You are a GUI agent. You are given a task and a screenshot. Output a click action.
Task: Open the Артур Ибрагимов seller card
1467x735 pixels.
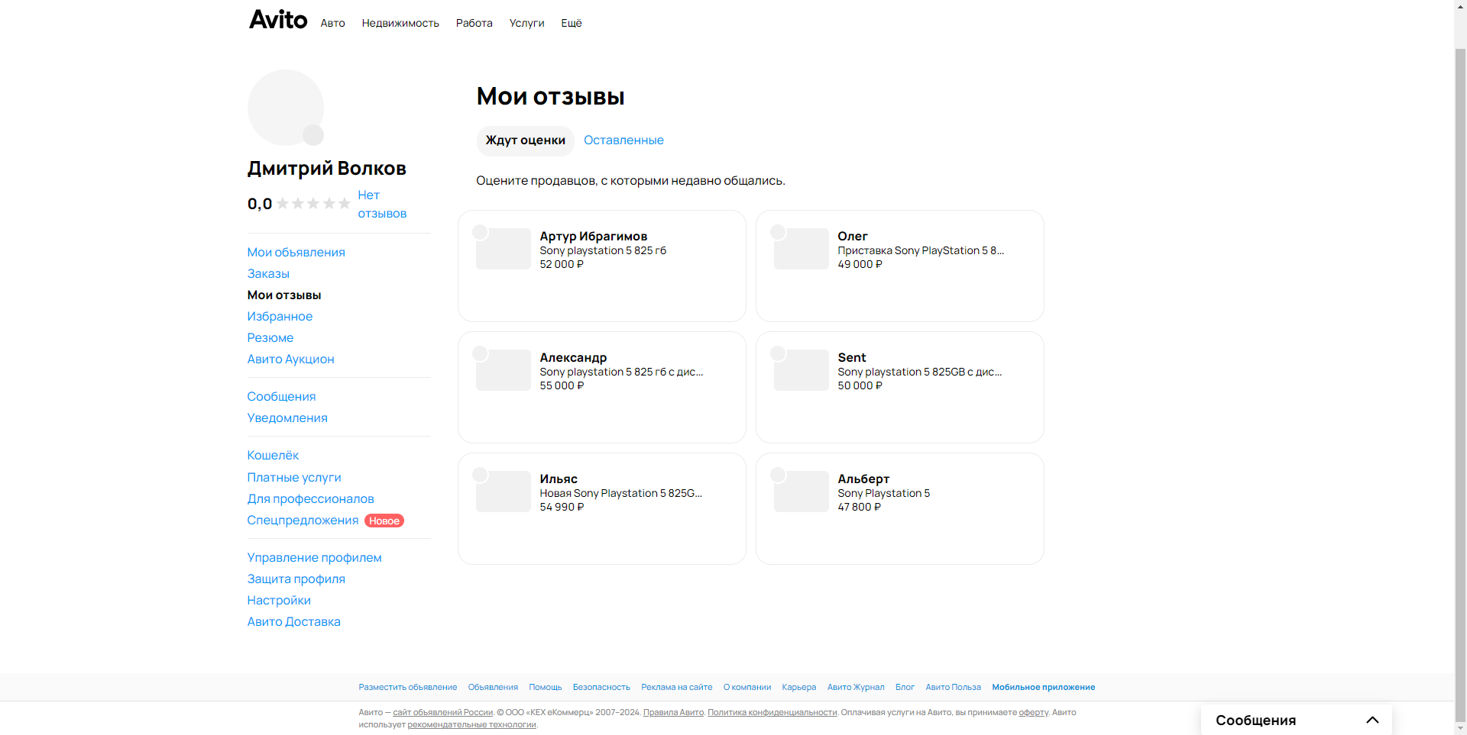(602, 266)
